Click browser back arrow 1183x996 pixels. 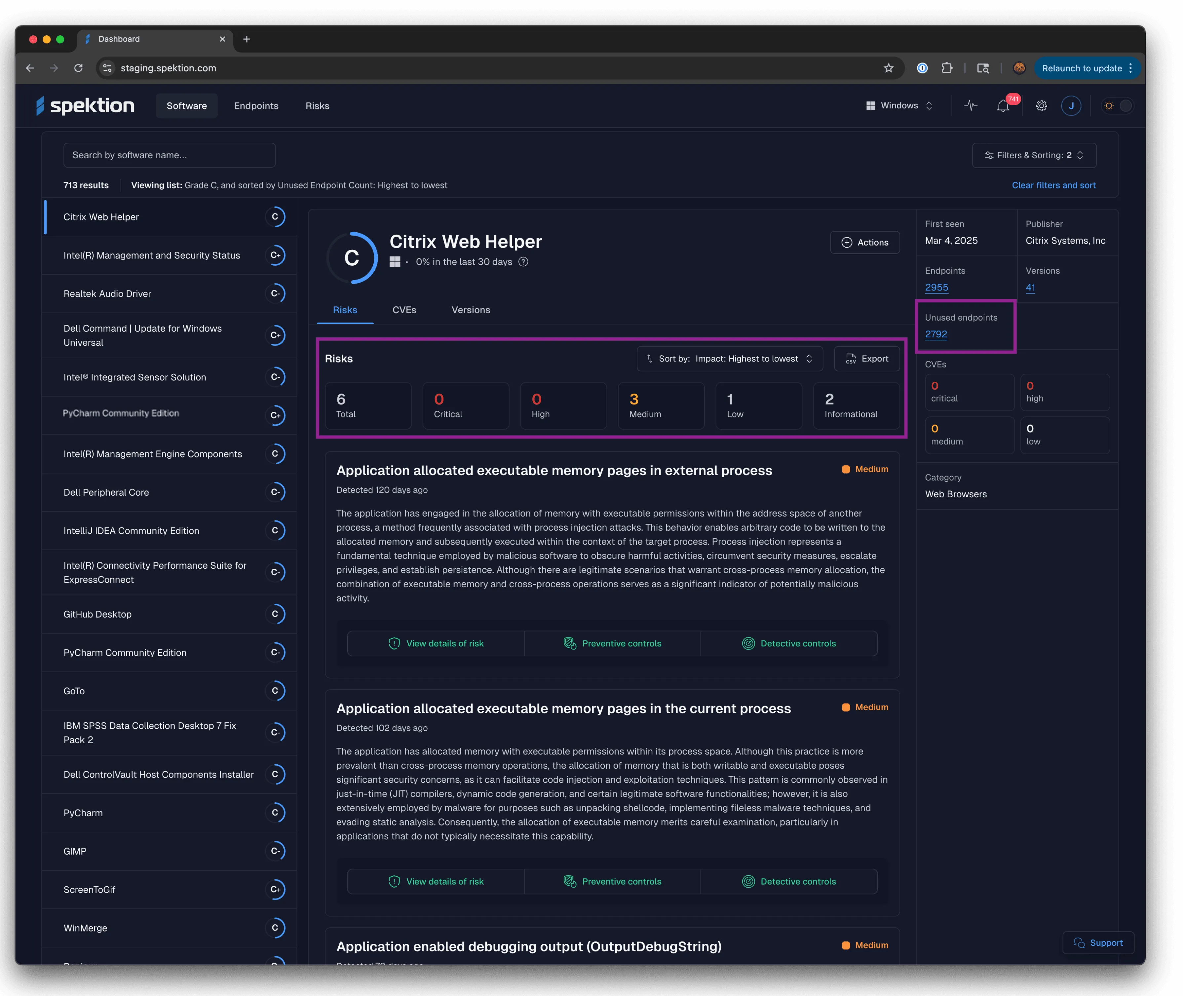pyautogui.click(x=30, y=68)
